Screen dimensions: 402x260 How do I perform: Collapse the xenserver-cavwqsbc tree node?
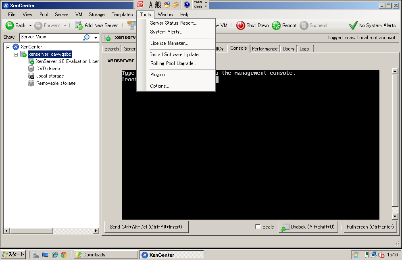tap(16, 55)
